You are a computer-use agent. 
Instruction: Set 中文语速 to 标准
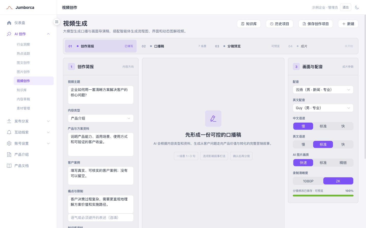323,126
